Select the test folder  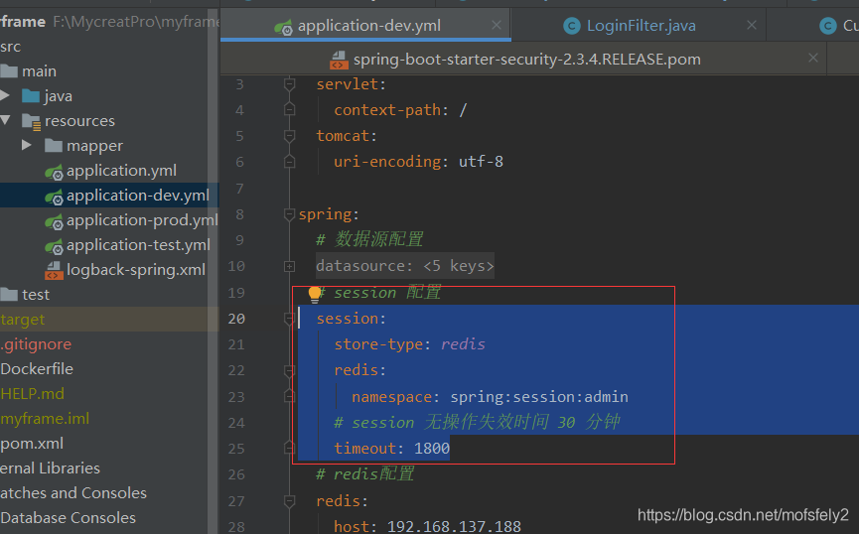[x=36, y=295]
